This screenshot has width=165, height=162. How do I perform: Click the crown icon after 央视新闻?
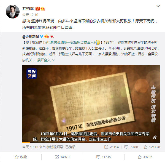click(x=47, y=36)
